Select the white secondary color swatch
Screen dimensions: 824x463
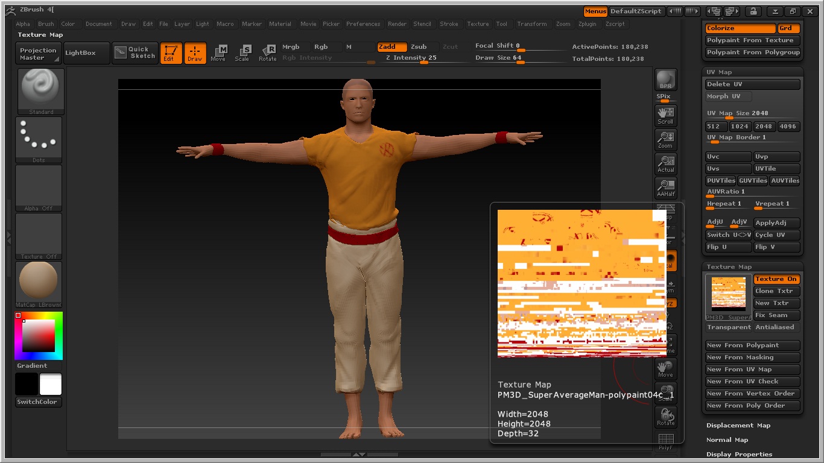tap(51, 385)
